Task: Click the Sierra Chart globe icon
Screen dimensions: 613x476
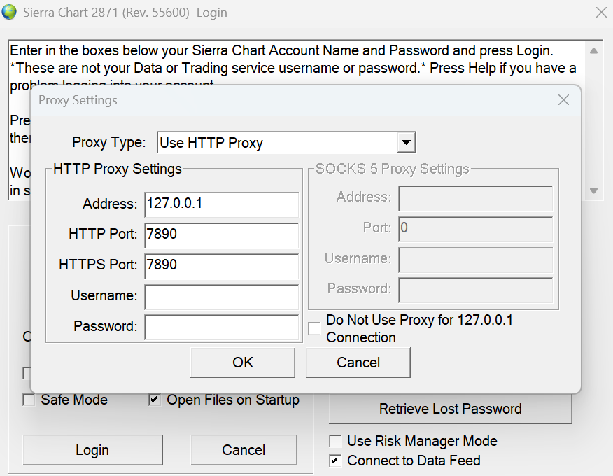Action: coord(9,13)
